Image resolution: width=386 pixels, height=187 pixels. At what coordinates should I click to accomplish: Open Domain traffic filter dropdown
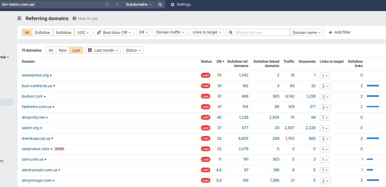170,33
